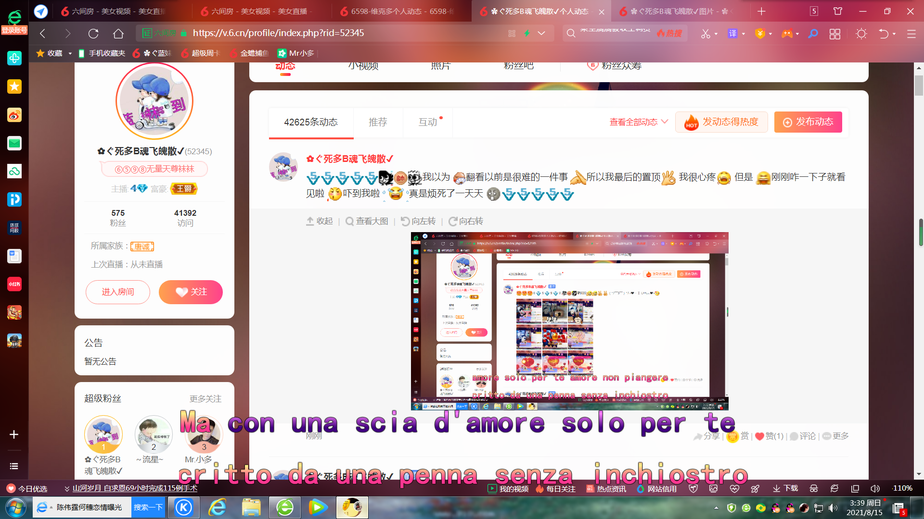Click 评论 under the post
This screenshot has width=924, height=519.
[x=803, y=436]
